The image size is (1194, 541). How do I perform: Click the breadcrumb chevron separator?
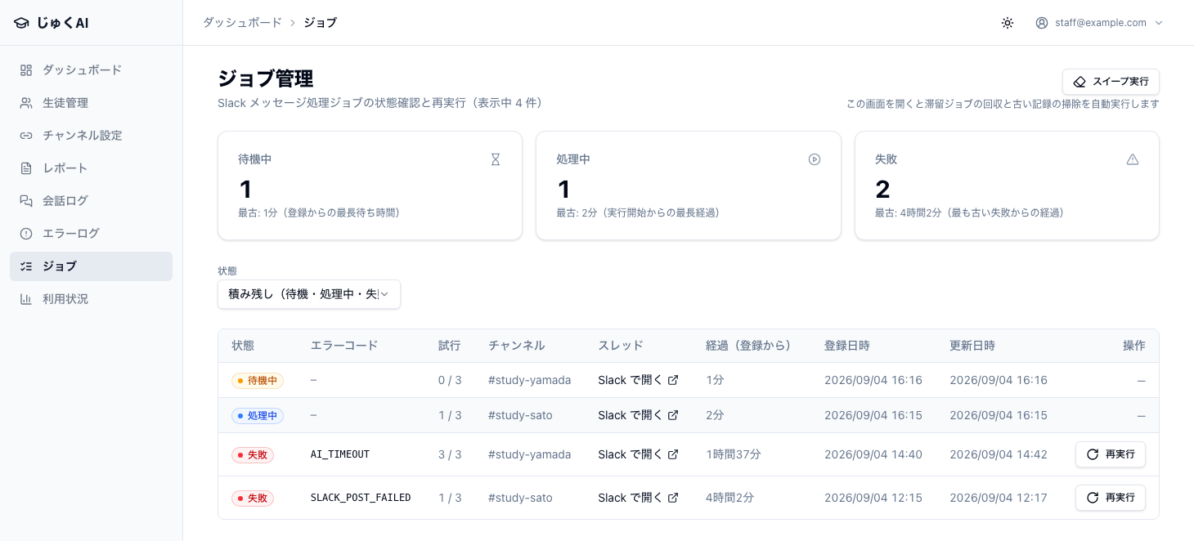293,23
